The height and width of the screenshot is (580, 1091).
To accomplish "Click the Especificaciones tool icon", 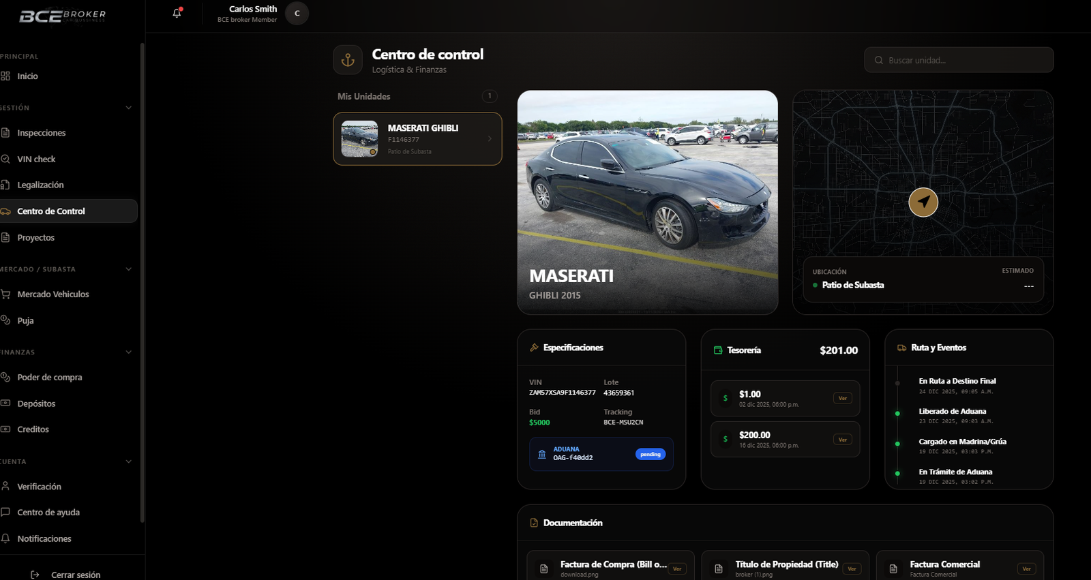I will point(534,348).
